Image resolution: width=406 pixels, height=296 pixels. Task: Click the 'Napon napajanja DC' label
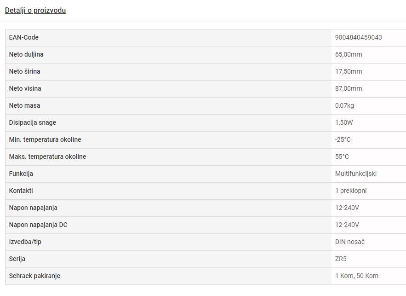pyautogui.click(x=38, y=225)
